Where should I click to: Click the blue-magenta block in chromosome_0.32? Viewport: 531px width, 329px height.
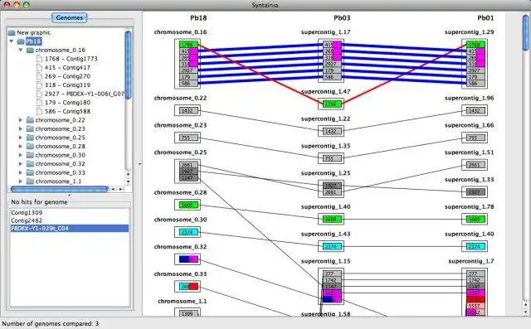pos(188,259)
